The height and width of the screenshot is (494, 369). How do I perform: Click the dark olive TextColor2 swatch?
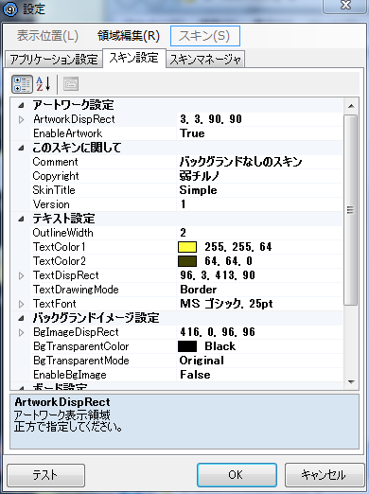point(187,261)
